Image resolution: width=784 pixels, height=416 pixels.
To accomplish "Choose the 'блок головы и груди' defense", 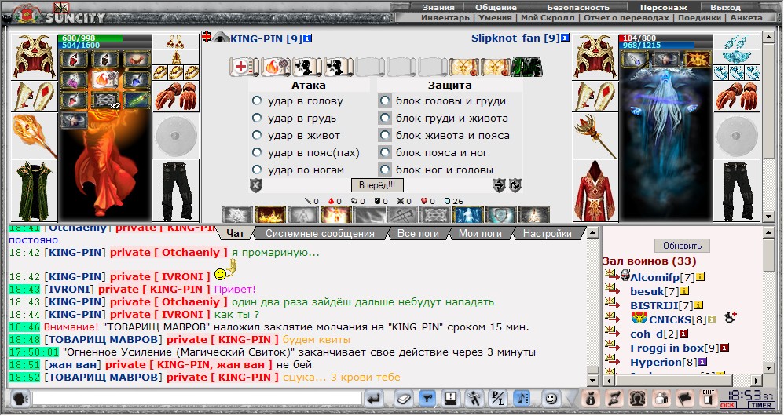I will coord(384,101).
